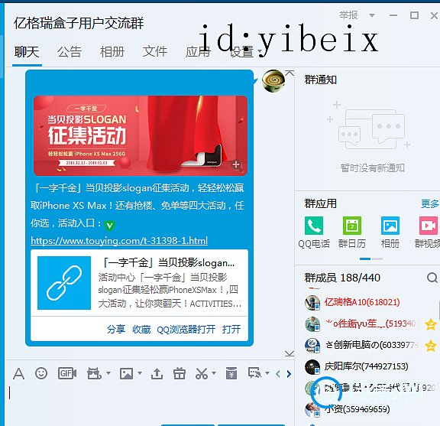Click 打开 on link card
This screenshot has width=440, height=426.
[x=231, y=329]
